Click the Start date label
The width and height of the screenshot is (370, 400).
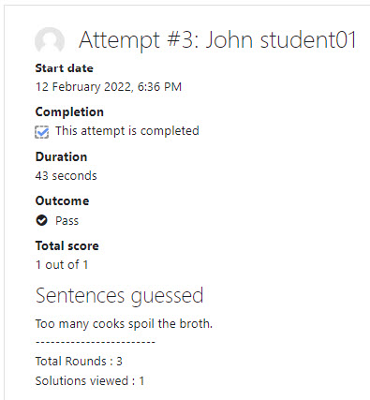(x=65, y=68)
